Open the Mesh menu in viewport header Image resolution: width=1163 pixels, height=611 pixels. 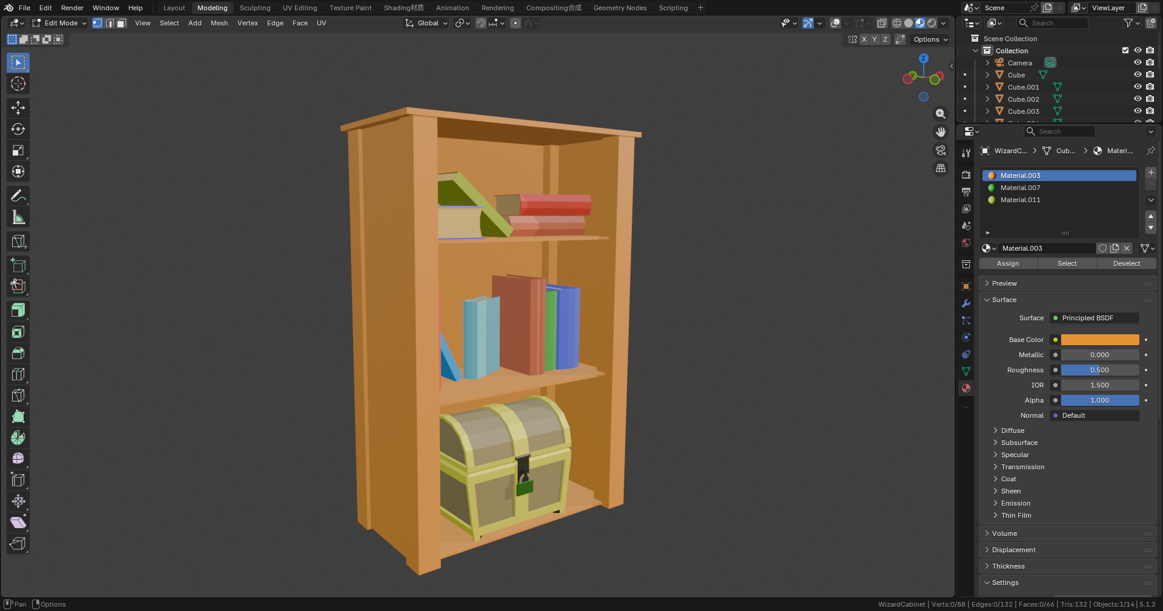coord(219,23)
